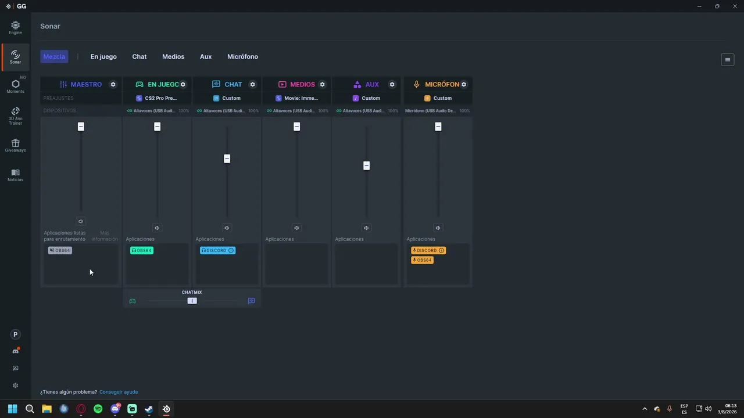Switch to the En juego tab

[x=103, y=56]
